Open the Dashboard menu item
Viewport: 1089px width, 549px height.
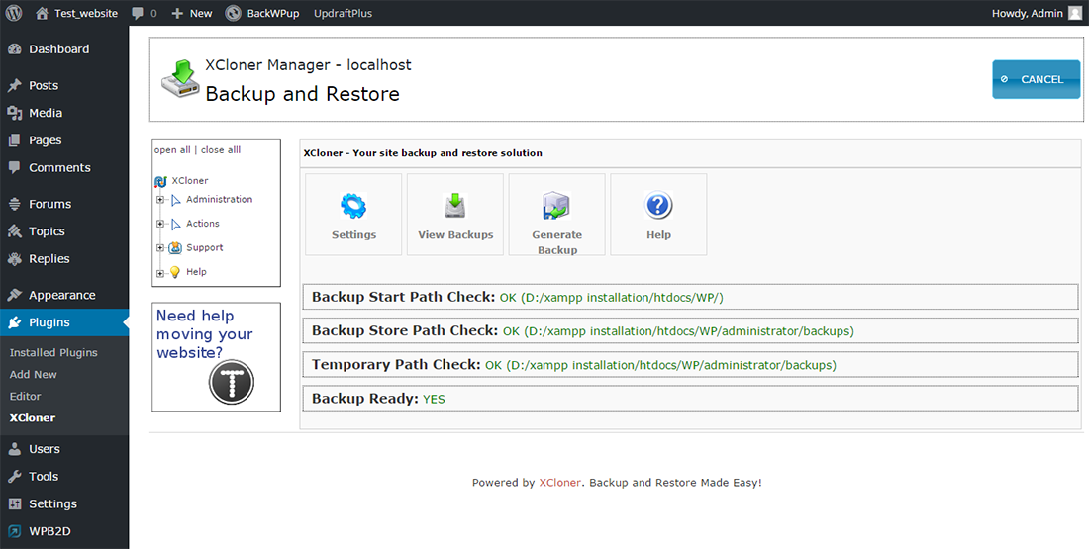coord(58,49)
